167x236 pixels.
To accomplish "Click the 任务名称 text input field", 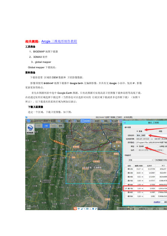I will [x=152, y=135].
